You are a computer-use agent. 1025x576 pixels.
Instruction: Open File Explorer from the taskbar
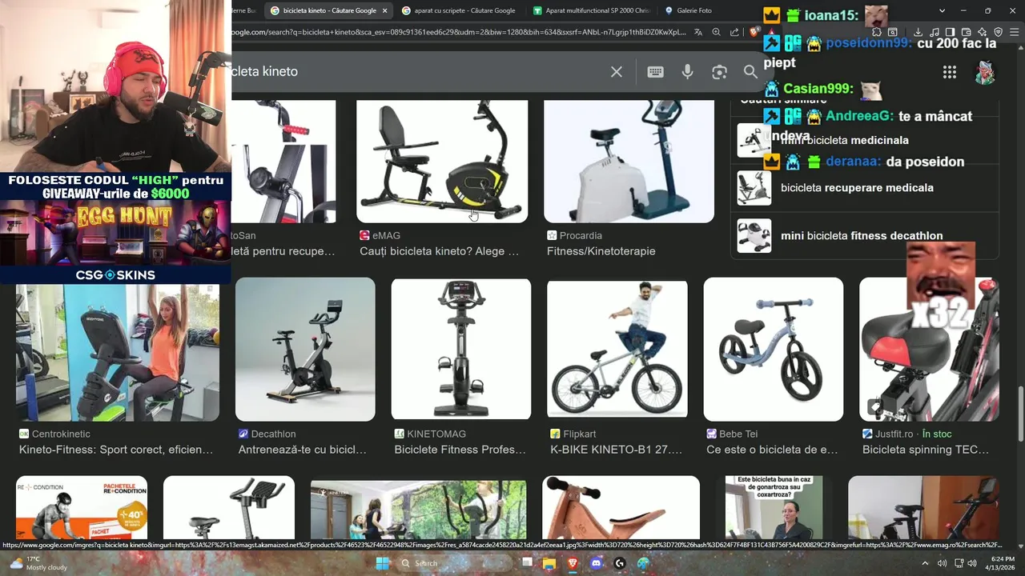pos(549,563)
